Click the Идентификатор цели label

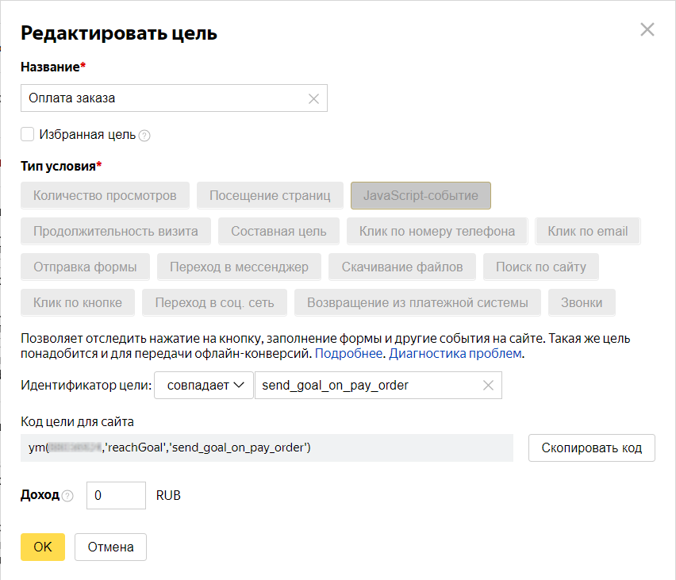[x=86, y=385]
